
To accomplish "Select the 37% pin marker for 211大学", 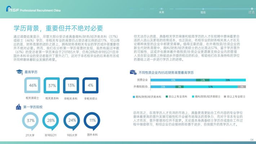I will tap(30, 121).
